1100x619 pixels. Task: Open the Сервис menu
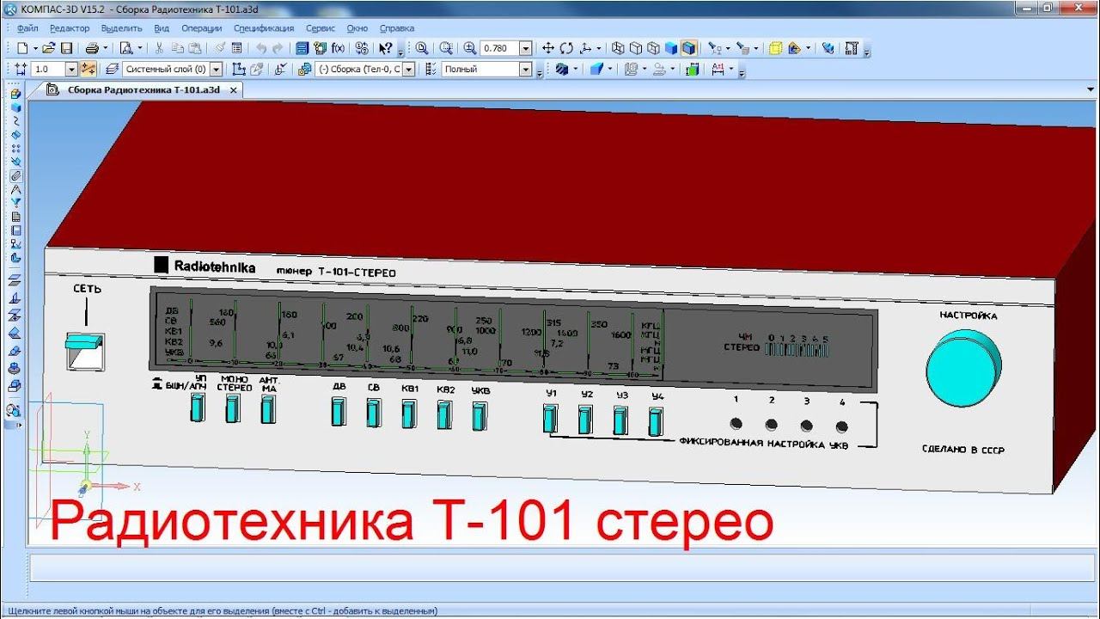pyautogui.click(x=321, y=28)
